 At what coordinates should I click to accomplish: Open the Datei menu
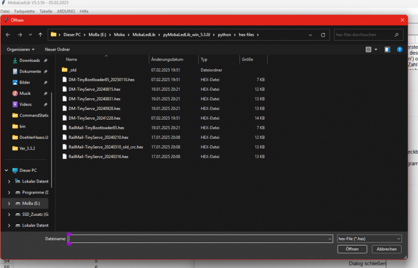5,11
